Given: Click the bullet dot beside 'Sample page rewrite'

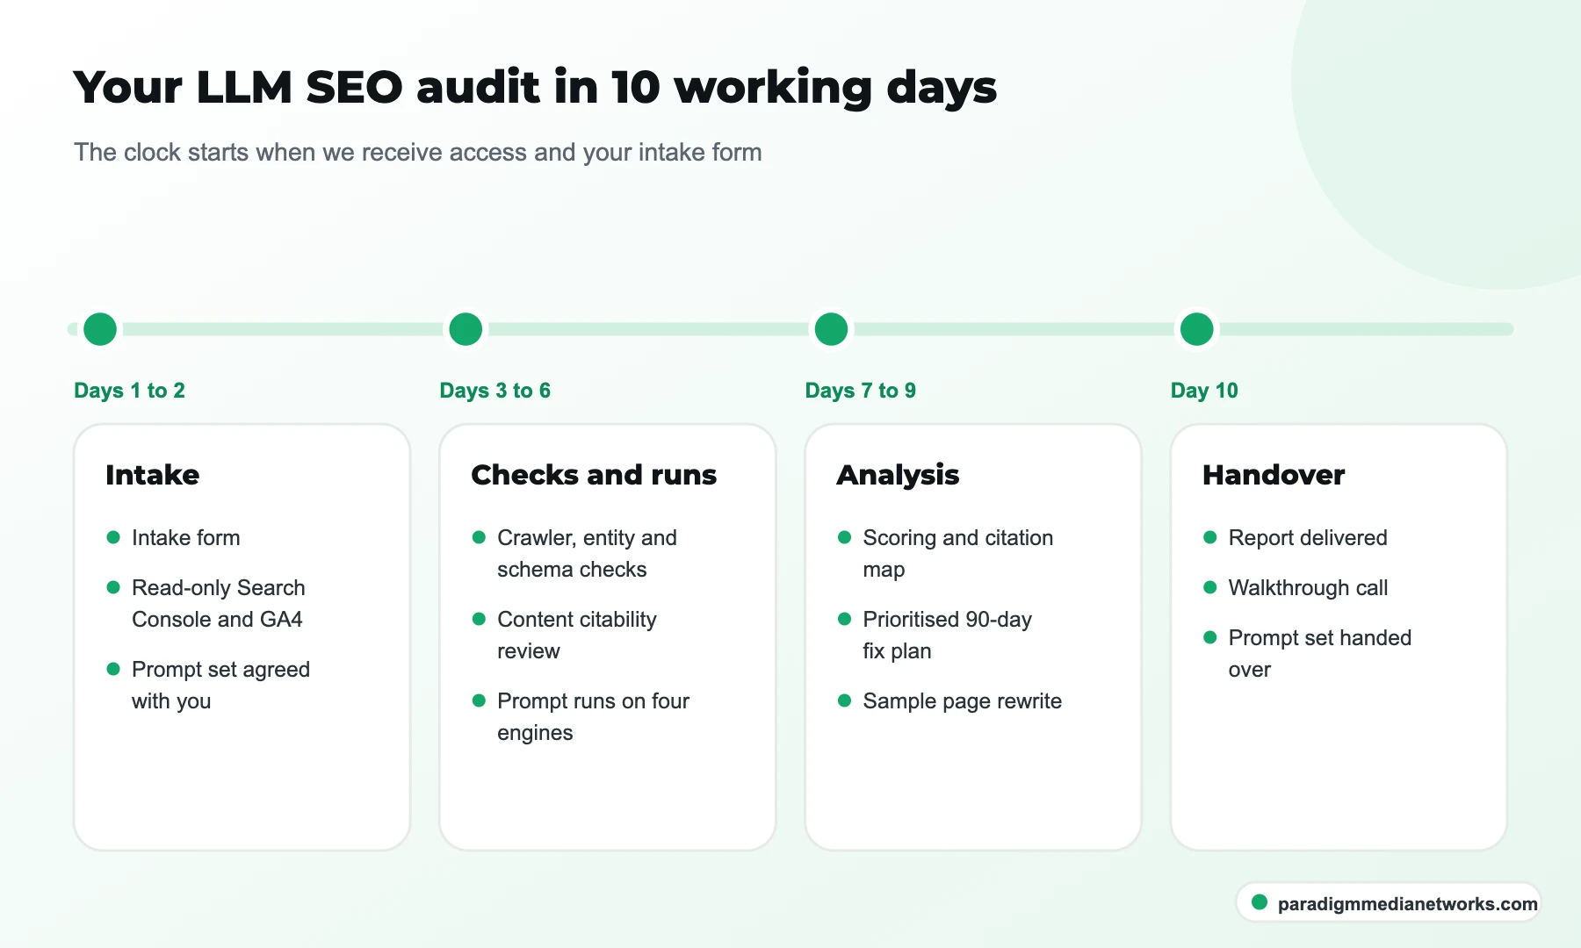Looking at the screenshot, I should [x=844, y=700].
